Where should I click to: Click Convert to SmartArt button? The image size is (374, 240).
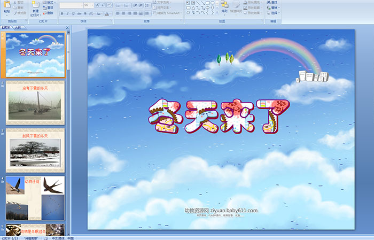(167, 13)
